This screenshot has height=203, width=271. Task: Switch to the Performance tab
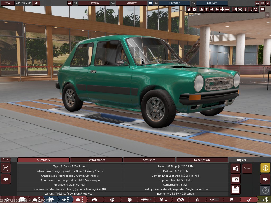pyautogui.click(x=96, y=160)
